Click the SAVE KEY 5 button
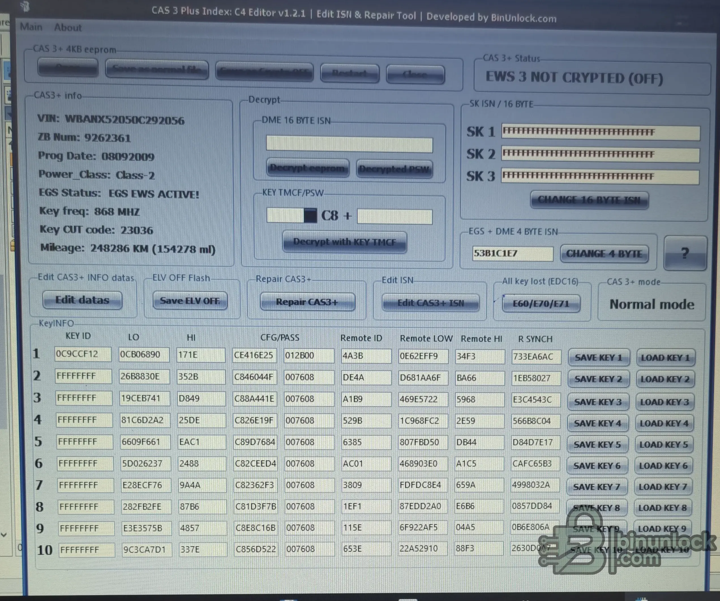 [x=597, y=444]
